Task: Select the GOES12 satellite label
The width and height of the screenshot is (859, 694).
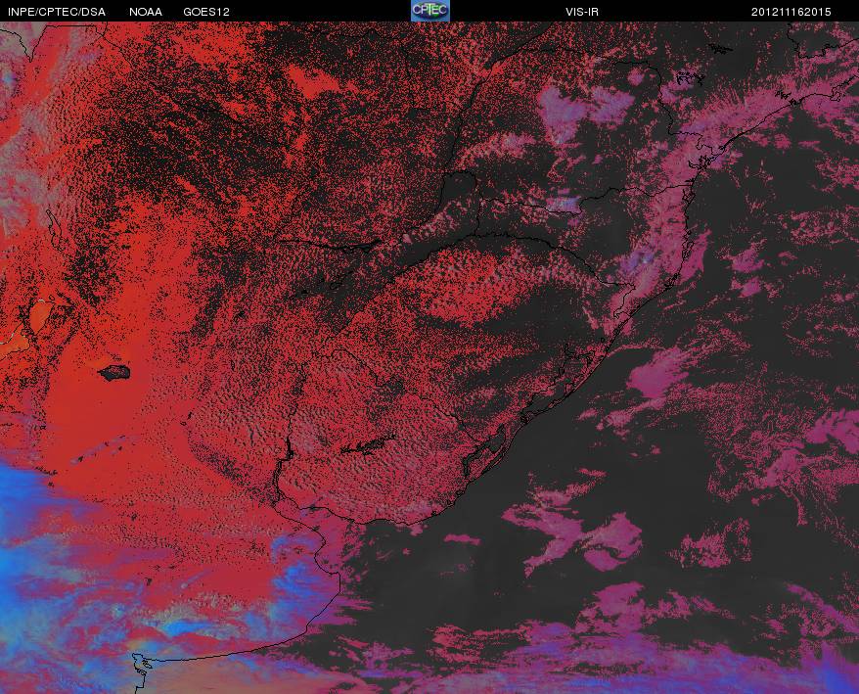Action: 206,12
